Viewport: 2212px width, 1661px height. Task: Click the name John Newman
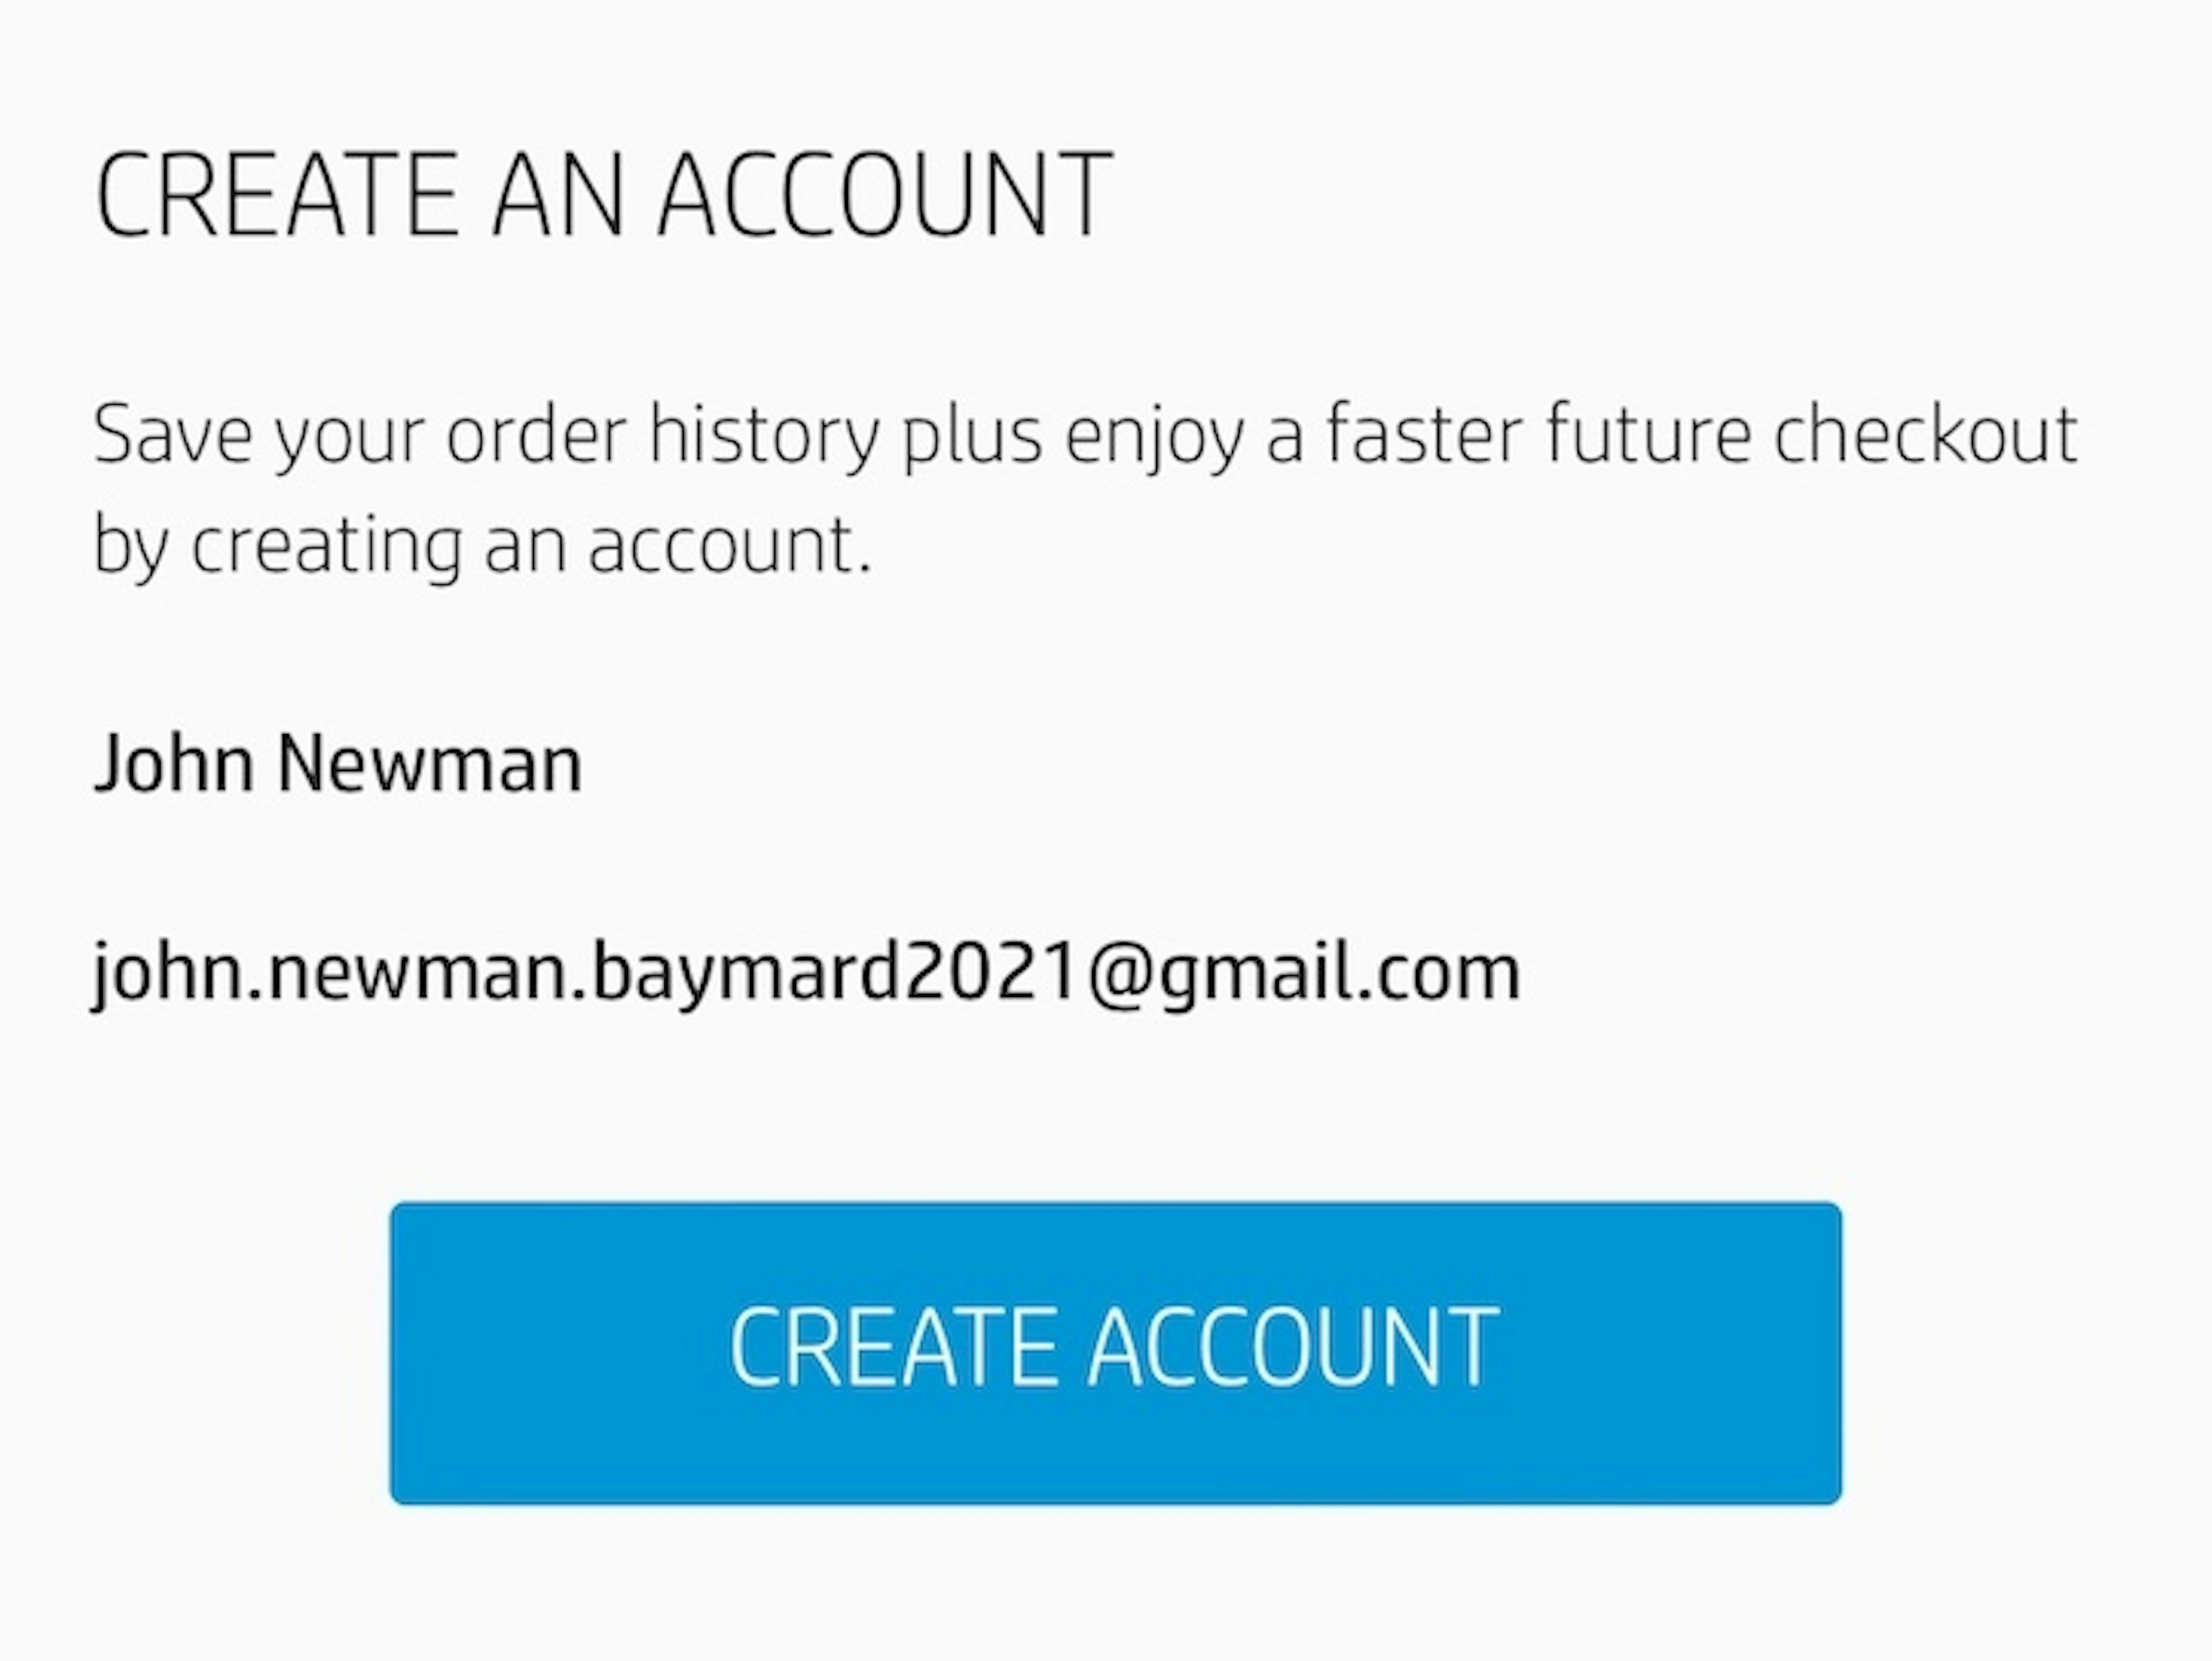tap(338, 765)
